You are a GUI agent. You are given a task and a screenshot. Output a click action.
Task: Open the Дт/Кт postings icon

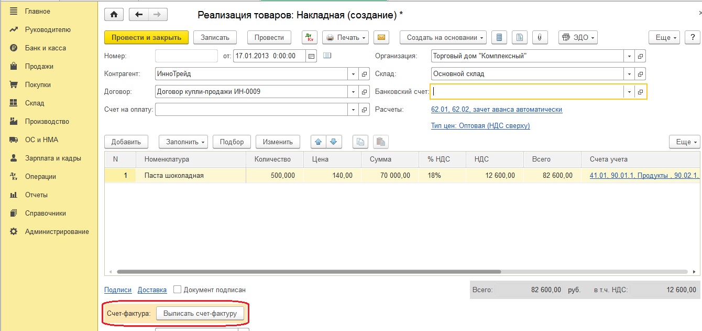coord(310,37)
